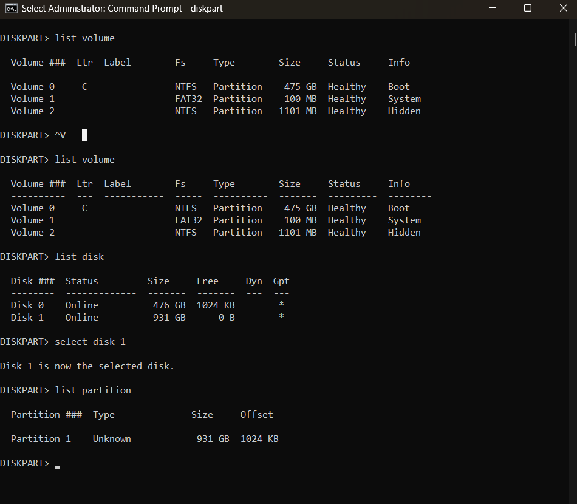Click 'Disk 1 is now the selected disk.' message
Image resolution: width=577 pixels, height=504 pixels.
point(87,366)
